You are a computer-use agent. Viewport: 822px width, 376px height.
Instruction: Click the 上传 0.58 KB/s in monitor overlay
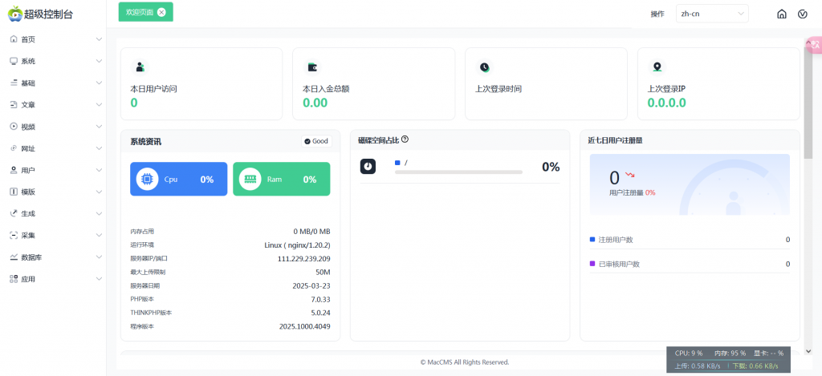point(698,366)
